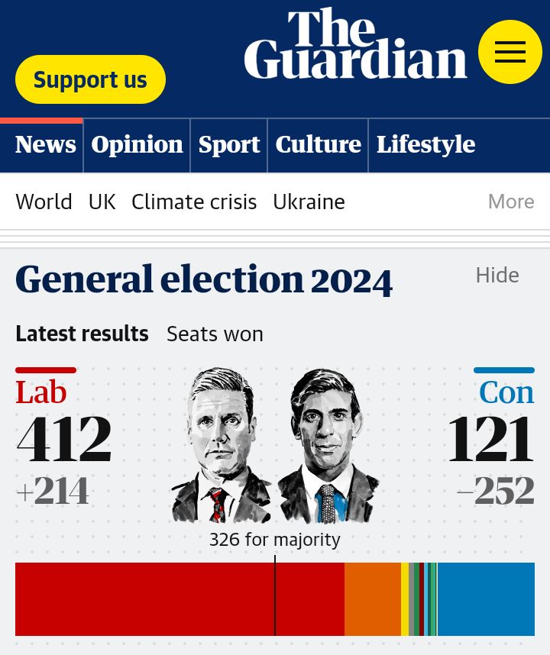The height and width of the screenshot is (655, 550).
Task: Open the General election 2024 headline
Action: (204, 279)
